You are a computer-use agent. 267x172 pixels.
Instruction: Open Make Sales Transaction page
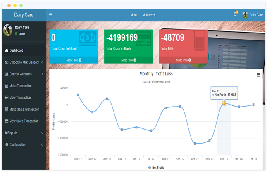[x=24, y=109]
